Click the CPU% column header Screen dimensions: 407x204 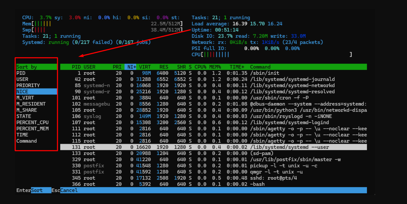point(200,67)
